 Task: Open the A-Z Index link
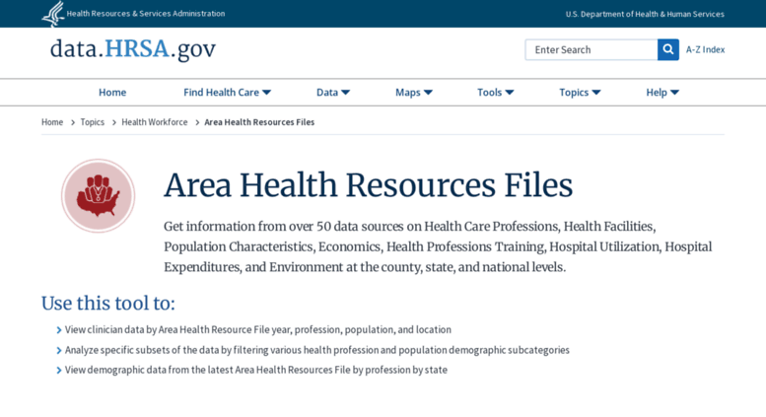click(x=705, y=50)
